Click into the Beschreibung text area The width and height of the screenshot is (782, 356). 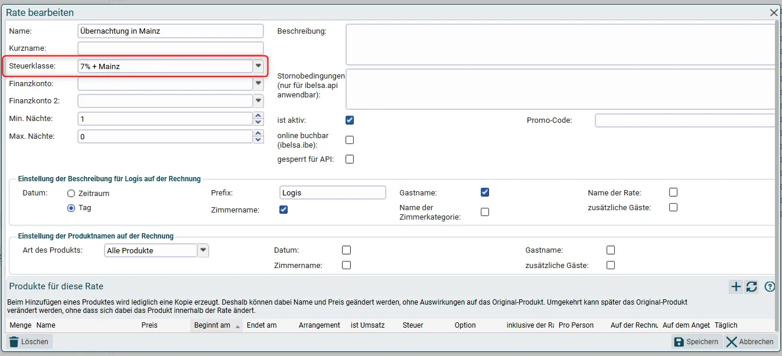(x=561, y=44)
